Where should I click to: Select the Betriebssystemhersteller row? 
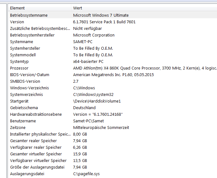pos(113,35)
